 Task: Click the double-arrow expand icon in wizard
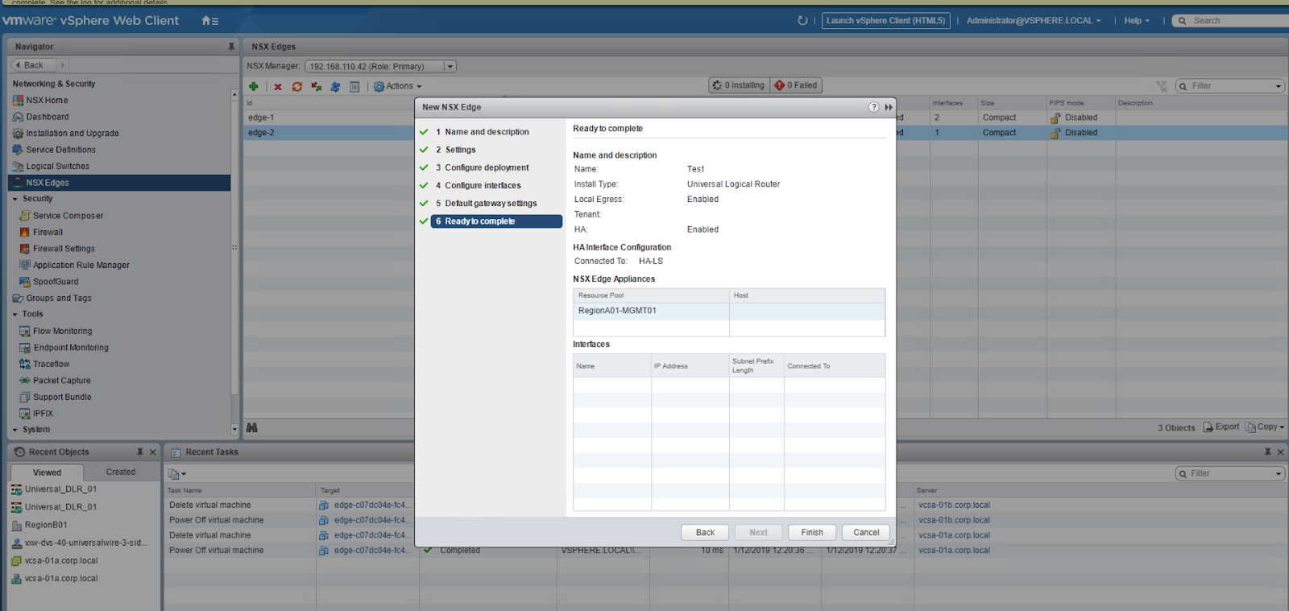point(889,107)
